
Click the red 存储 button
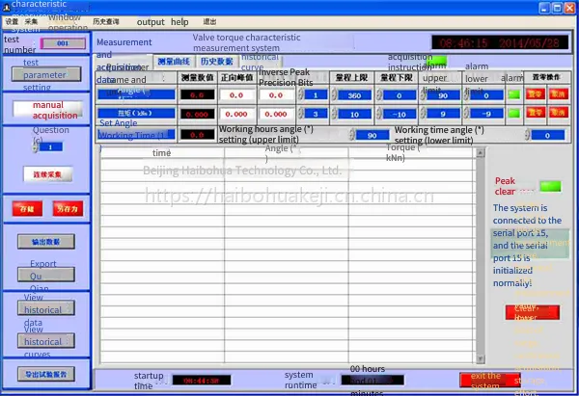click(x=27, y=209)
